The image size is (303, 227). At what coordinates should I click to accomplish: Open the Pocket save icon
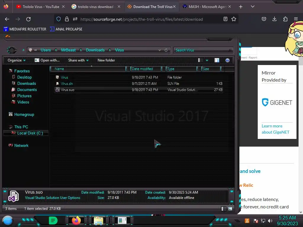[264, 19]
